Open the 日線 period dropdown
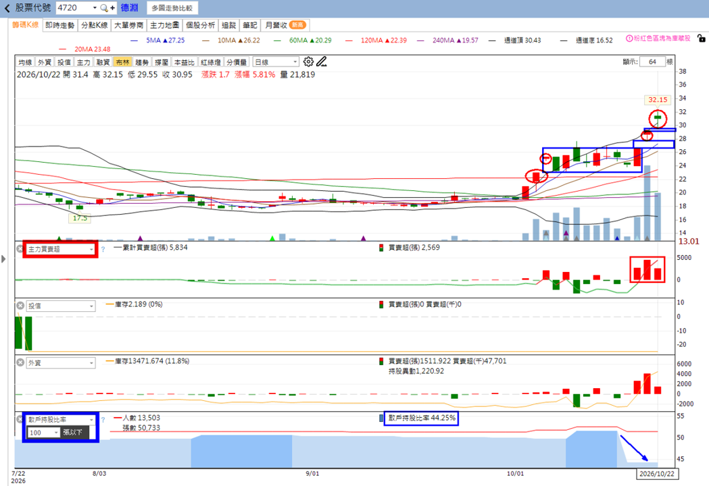This screenshot has height=486, width=709. (x=276, y=62)
